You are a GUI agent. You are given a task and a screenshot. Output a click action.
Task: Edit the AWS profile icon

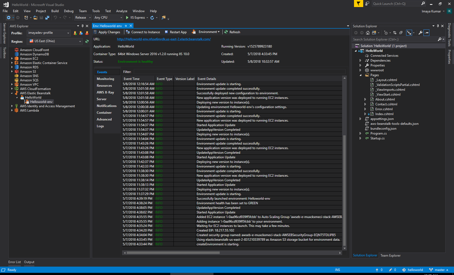(81, 33)
